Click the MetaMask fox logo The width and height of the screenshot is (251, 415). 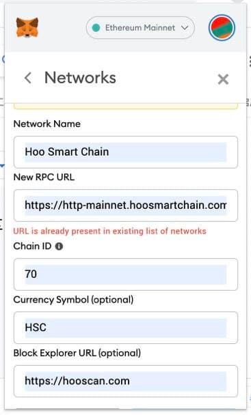(x=27, y=27)
